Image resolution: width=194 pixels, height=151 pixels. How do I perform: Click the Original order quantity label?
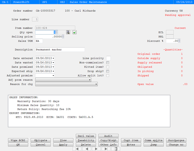coord(149,54)
